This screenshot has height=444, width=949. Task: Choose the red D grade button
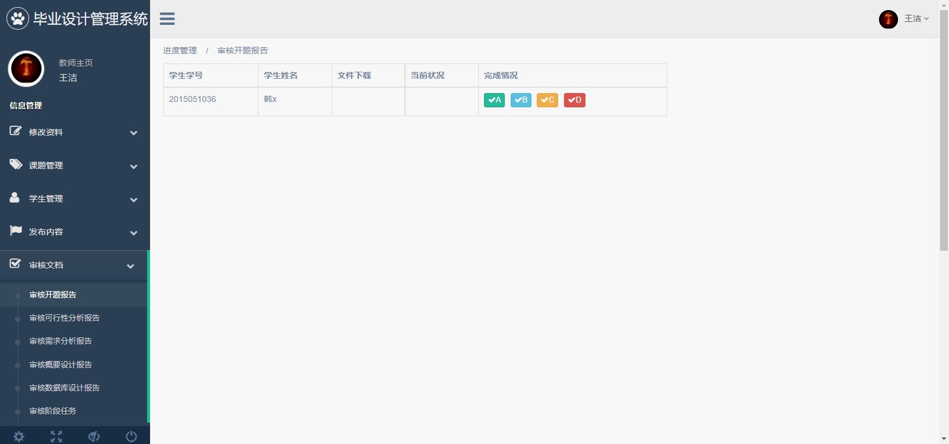click(574, 100)
